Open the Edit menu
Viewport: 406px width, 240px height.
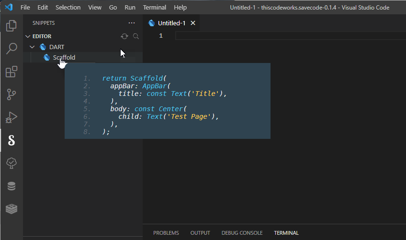(43, 8)
